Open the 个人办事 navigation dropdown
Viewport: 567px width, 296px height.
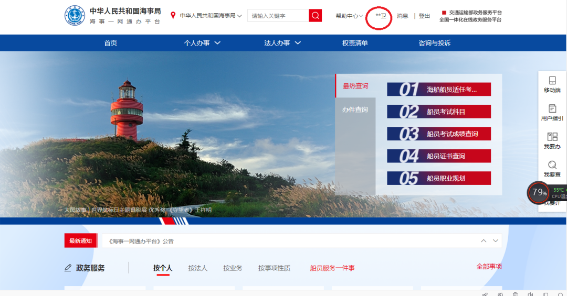[x=202, y=43]
